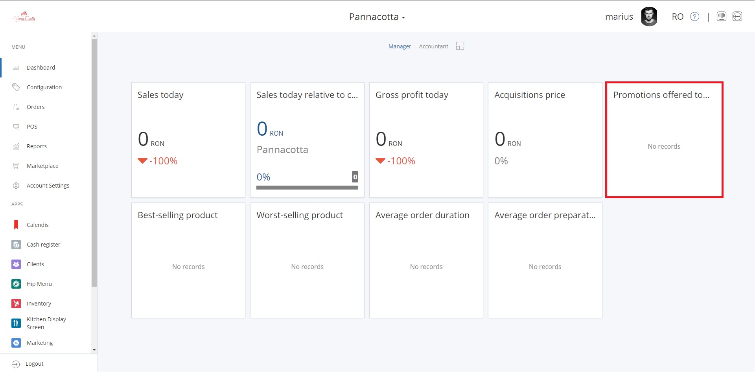Open Account Settings from the menu
The height and width of the screenshot is (372, 755).
48,186
